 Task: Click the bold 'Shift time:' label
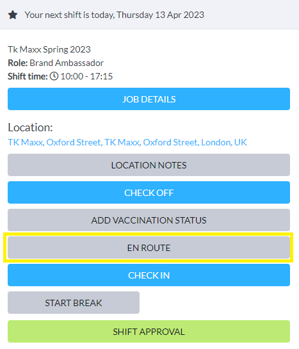28,76
